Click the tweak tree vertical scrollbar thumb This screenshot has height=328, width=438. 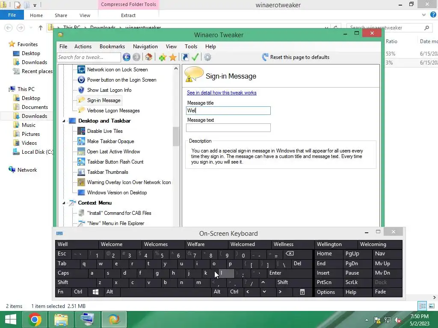(x=176, y=136)
